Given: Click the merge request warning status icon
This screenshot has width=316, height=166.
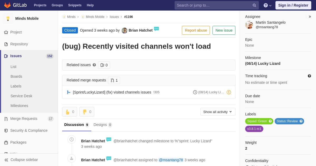Looking at the screenshot, I should [229, 92].
